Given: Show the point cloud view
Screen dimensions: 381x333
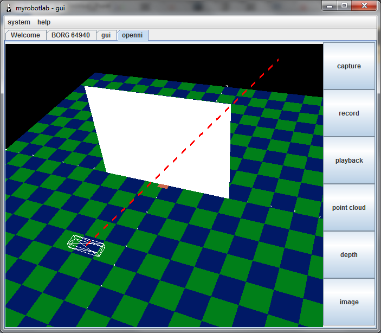Looking at the screenshot, I should tap(348, 208).
